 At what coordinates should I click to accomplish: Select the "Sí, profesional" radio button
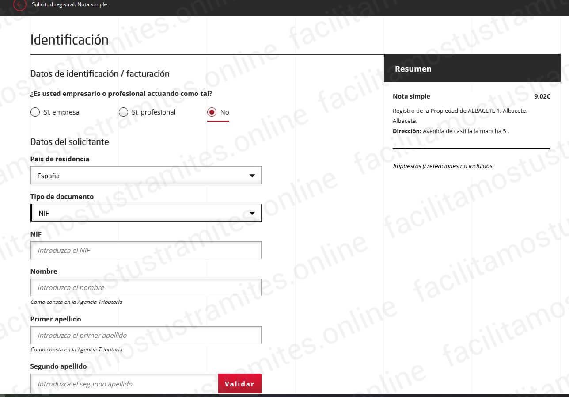point(124,112)
